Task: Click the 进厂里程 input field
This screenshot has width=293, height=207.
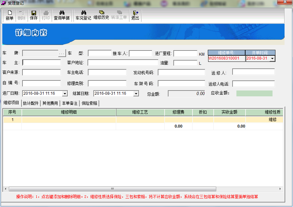Action: [x=185, y=53]
